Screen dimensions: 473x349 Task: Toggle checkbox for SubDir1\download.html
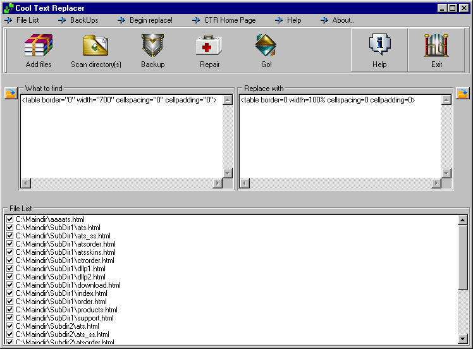[9, 285]
